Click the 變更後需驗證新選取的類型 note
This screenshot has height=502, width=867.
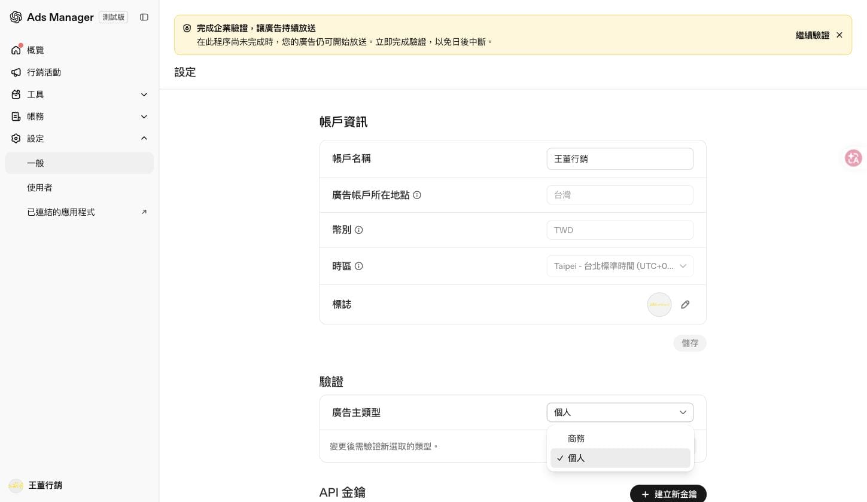[x=384, y=446]
